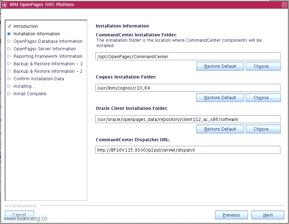
Task: Click the Cognos Installation Folder heading
Action: [x=126, y=77]
